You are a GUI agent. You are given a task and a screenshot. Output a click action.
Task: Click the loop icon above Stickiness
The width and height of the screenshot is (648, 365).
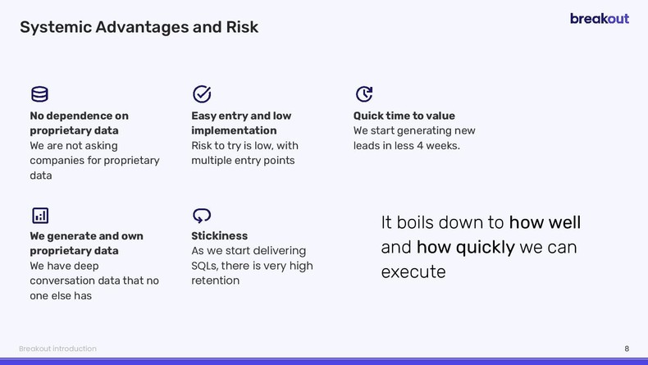pyautogui.click(x=202, y=215)
